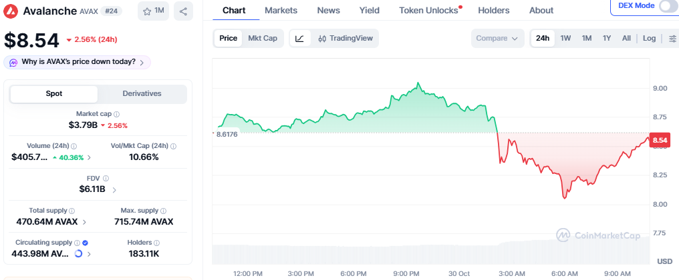Click the 40.36% volume change value

68,158
